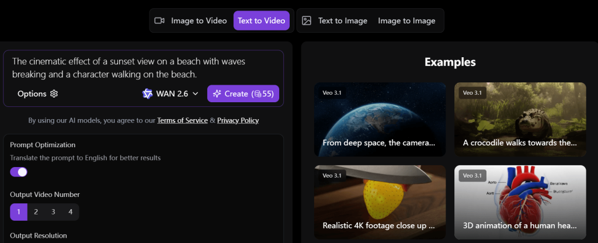Open the Privacy Policy link

pyautogui.click(x=238, y=120)
